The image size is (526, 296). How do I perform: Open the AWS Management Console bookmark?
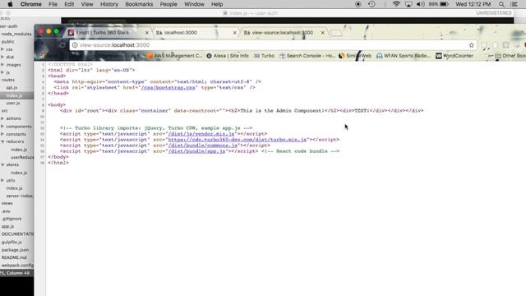tap(175, 56)
